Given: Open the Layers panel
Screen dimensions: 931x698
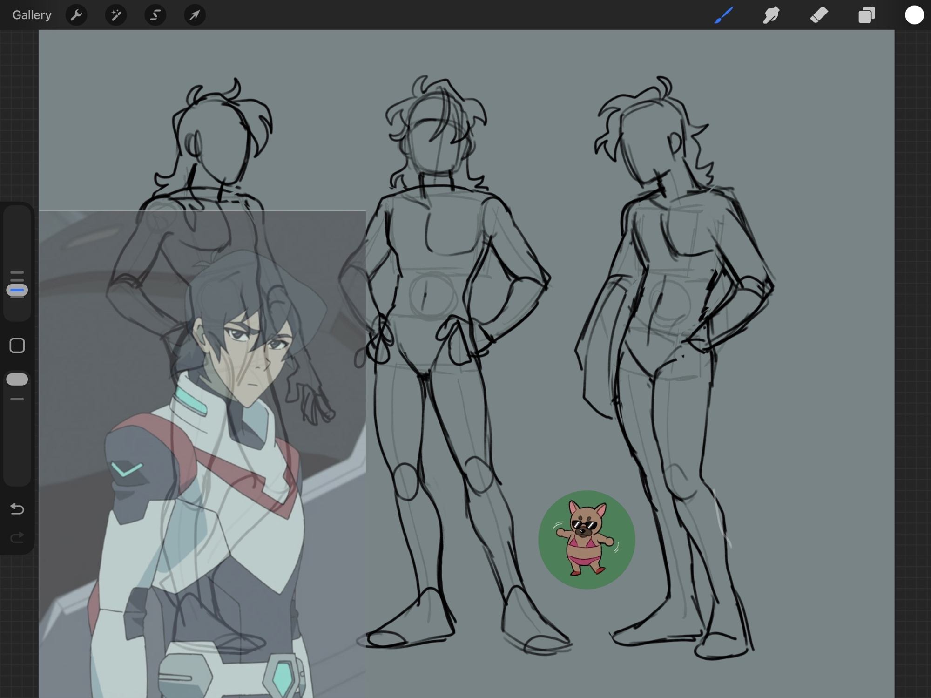Looking at the screenshot, I should 866,15.
